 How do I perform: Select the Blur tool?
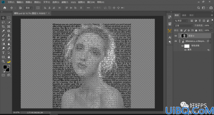(9, 44)
